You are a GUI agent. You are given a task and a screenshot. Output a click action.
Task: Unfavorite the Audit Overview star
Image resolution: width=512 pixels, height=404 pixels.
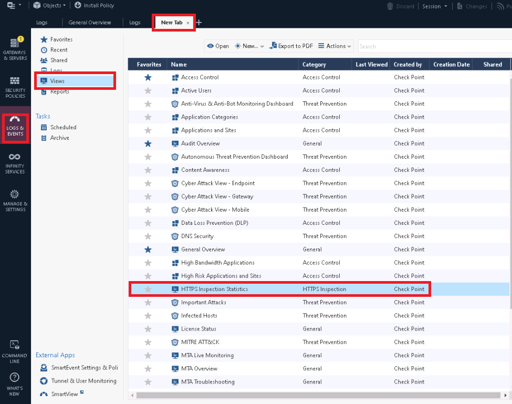tap(148, 143)
